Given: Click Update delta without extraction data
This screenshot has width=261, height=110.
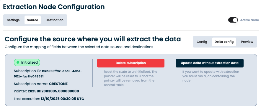Looking at the screenshot, I should click(210, 63).
